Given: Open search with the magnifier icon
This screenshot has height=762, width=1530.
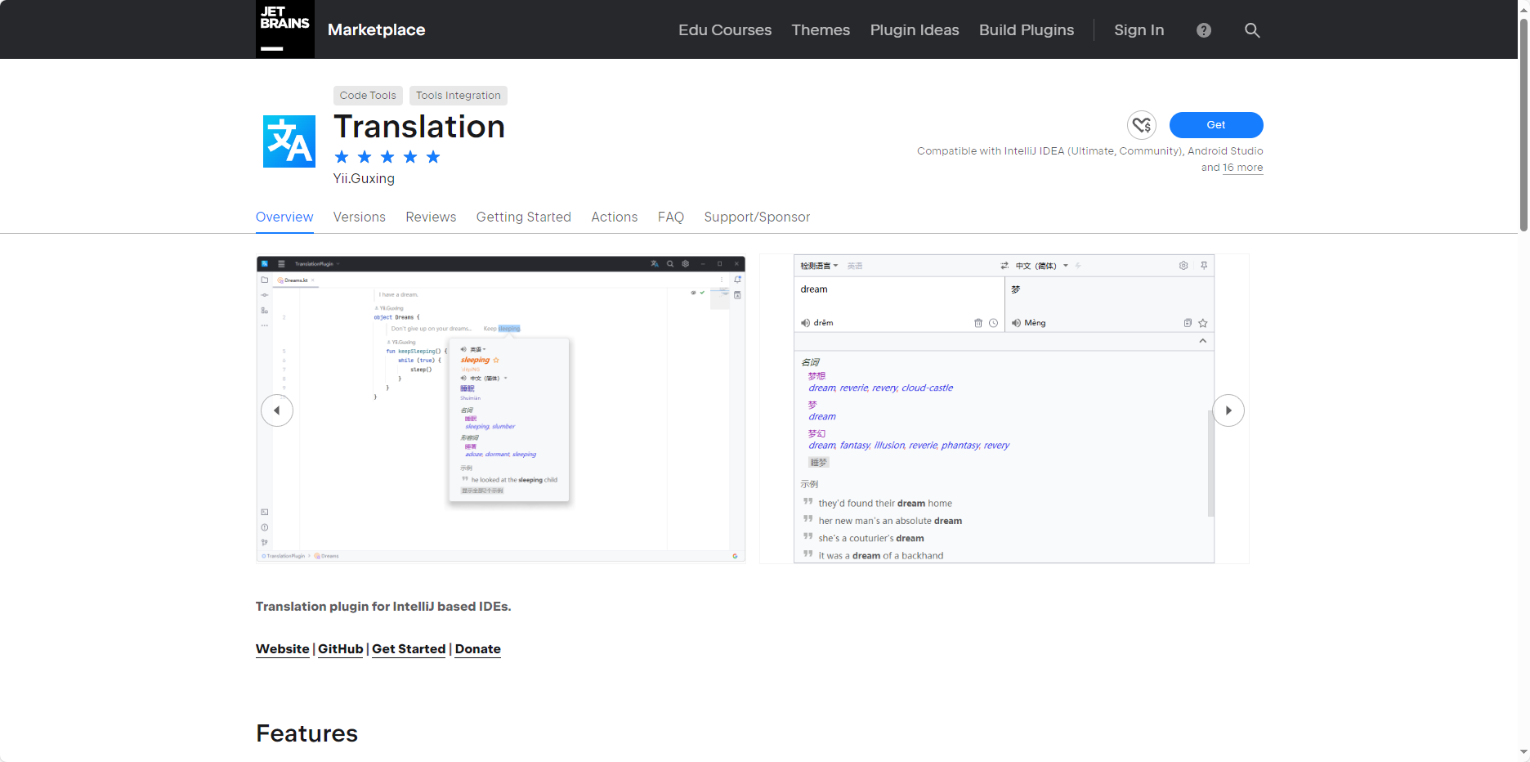Looking at the screenshot, I should tap(1252, 30).
